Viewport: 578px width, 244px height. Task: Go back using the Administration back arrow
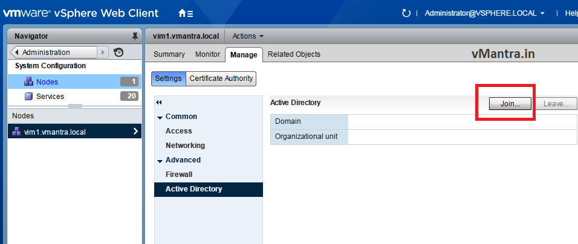click(17, 53)
